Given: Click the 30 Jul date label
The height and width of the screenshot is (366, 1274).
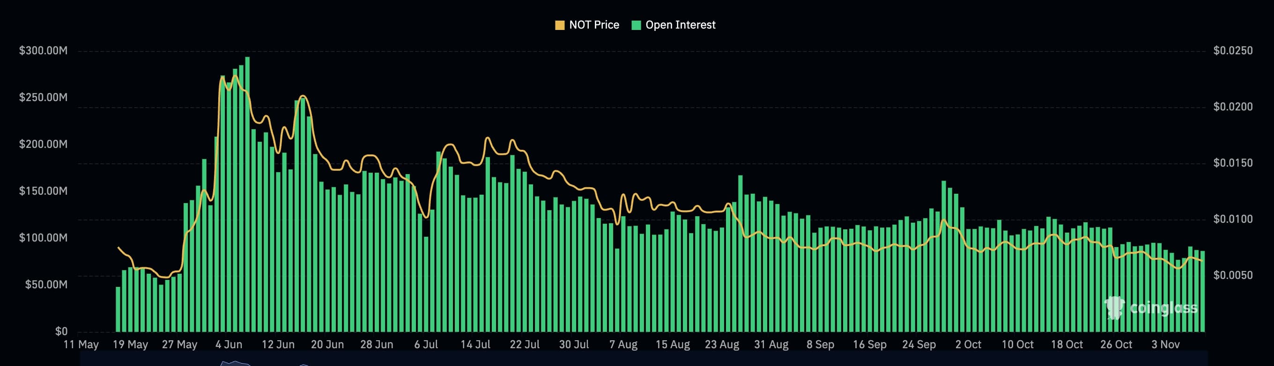Looking at the screenshot, I should (x=574, y=345).
